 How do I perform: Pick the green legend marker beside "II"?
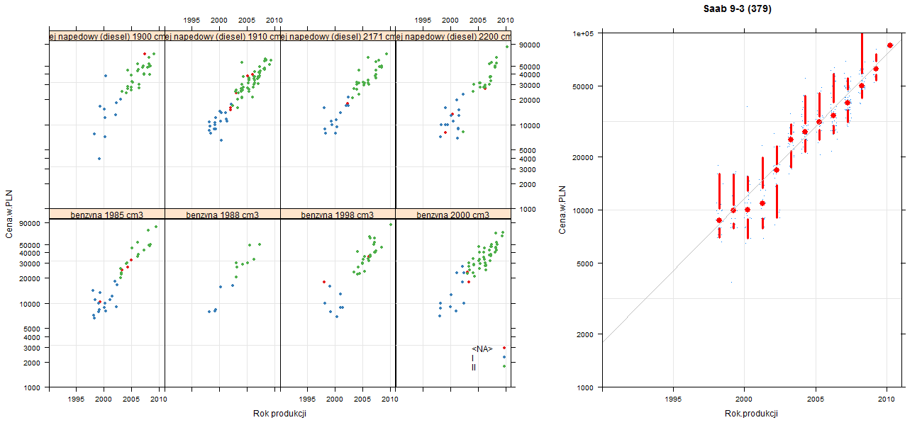pos(504,366)
